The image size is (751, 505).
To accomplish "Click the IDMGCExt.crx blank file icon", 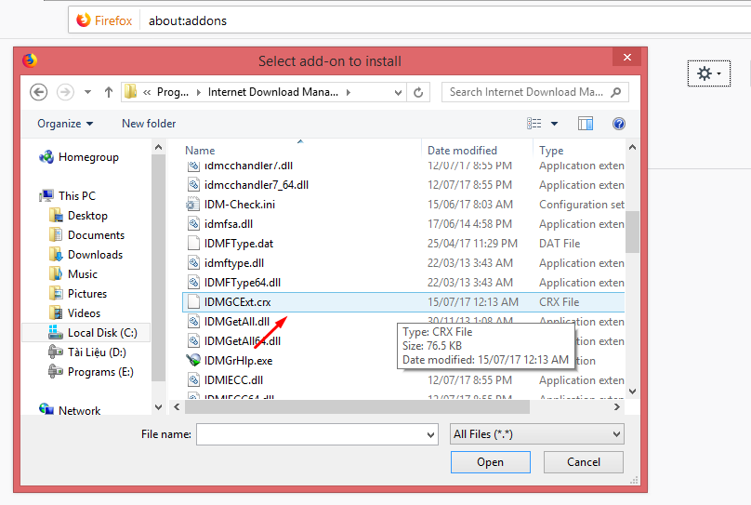I will coord(193,302).
